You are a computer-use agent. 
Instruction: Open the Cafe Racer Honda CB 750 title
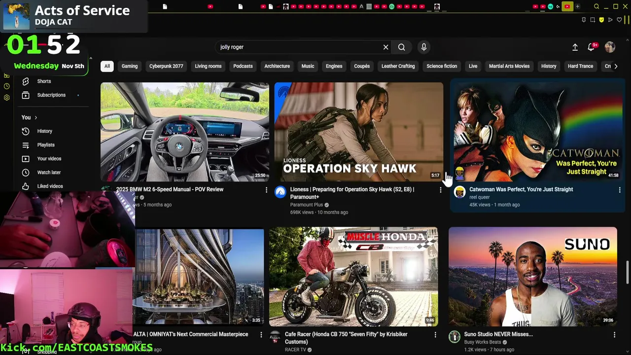tap(346, 338)
